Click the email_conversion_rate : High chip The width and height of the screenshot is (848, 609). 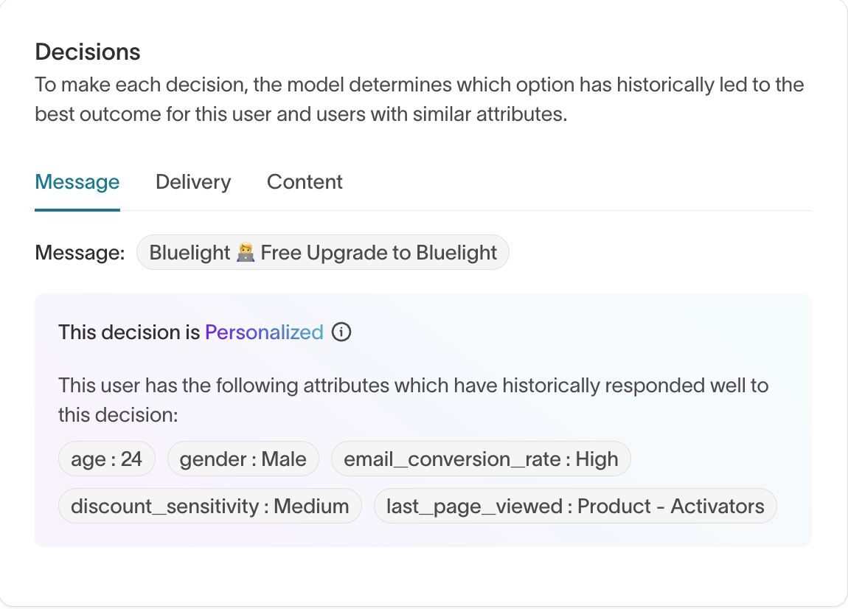pyautogui.click(x=481, y=459)
